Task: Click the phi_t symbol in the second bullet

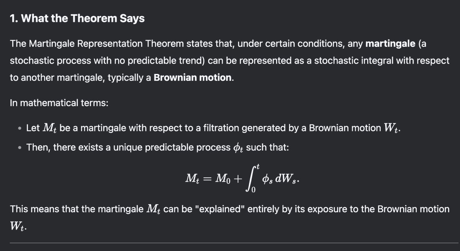Action: [x=238, y=148]
